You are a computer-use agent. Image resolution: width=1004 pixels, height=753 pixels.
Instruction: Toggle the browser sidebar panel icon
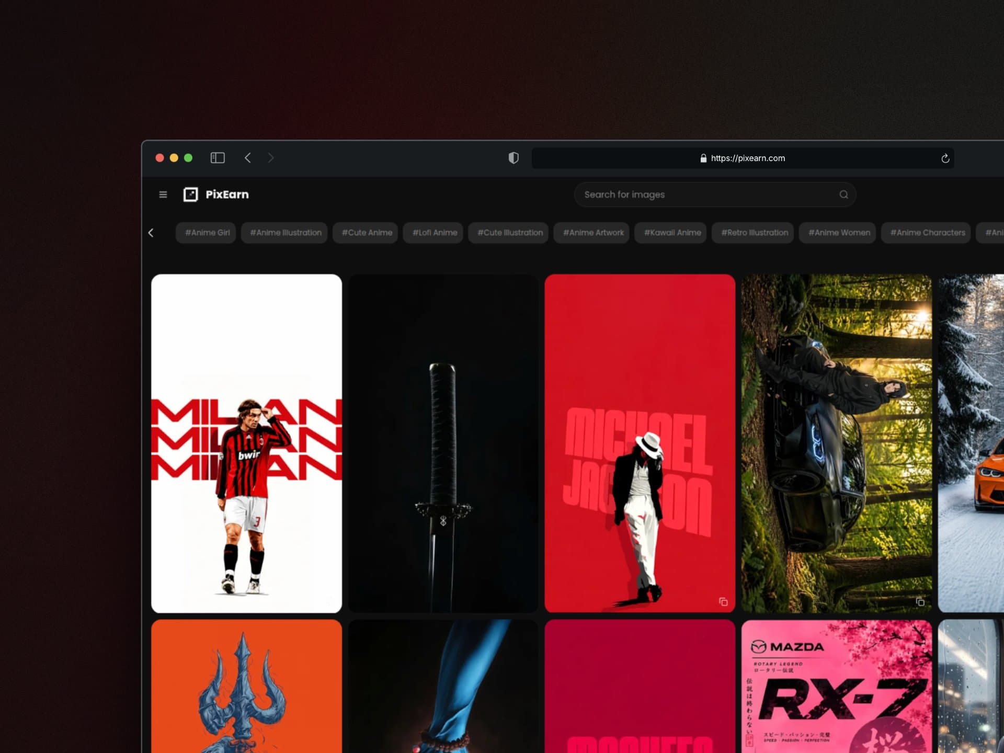[218, 158]
